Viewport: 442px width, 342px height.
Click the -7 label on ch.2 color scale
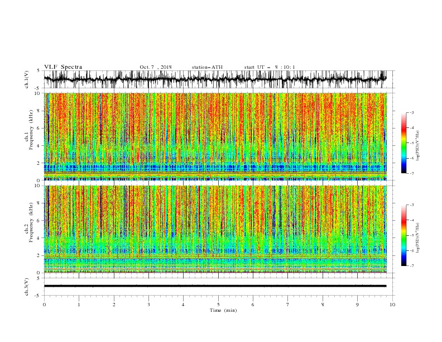click(412, 266)
